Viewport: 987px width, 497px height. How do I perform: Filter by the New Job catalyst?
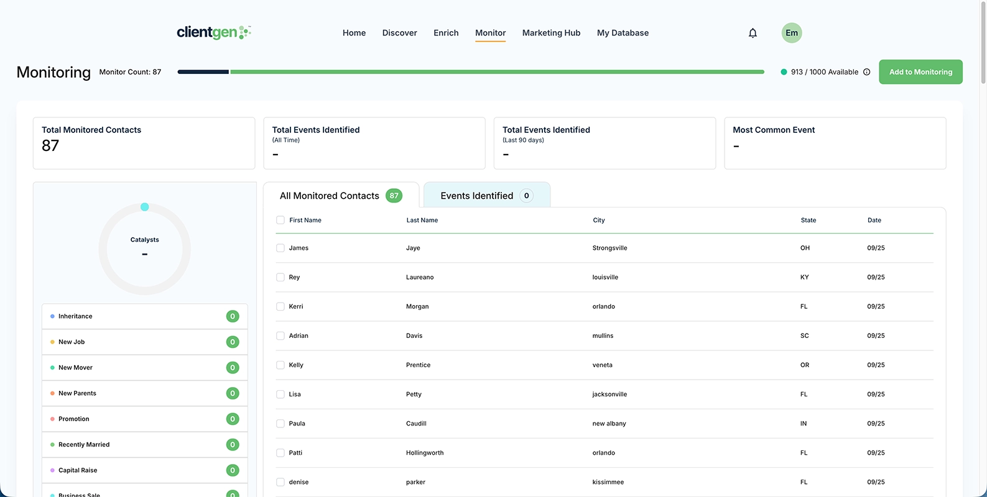[72, 342]
